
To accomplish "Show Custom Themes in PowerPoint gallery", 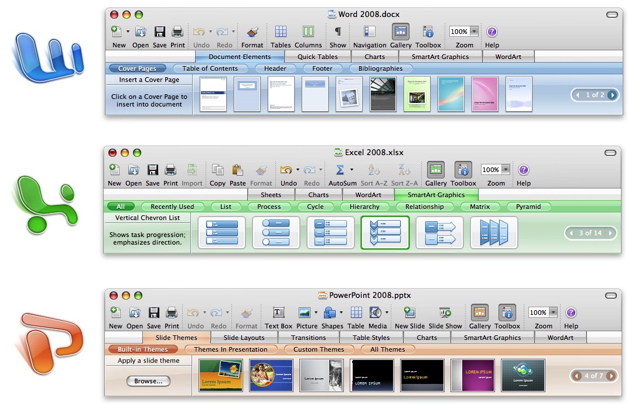I will 319,349.
